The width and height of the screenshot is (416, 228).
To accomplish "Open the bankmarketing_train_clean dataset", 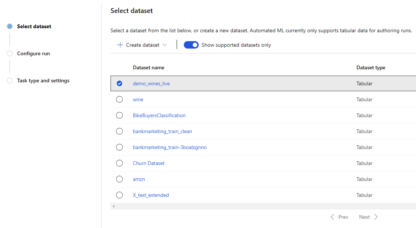I will pyautogui.click(x=162, y=131).
